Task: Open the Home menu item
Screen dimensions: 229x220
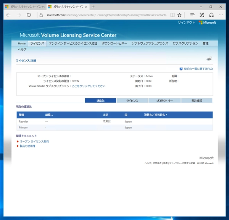Action: pyautogui.click(x=22, y=44)
